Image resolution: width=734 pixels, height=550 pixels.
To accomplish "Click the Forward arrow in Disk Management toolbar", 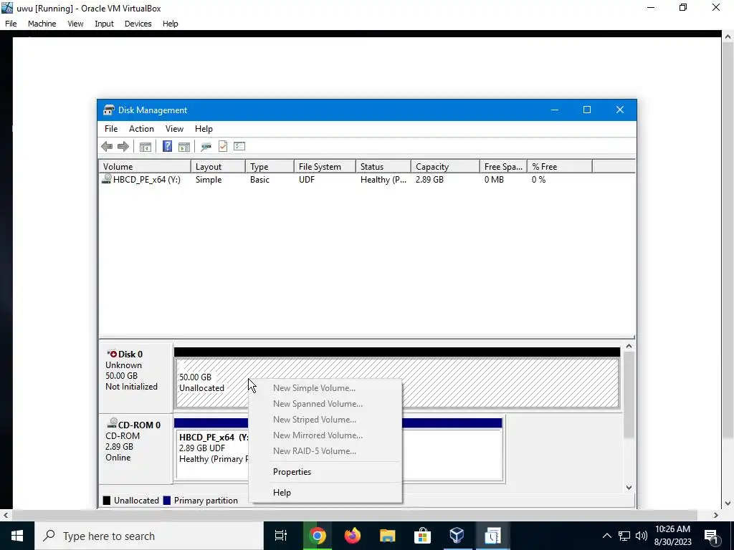I will pos(123,146).
